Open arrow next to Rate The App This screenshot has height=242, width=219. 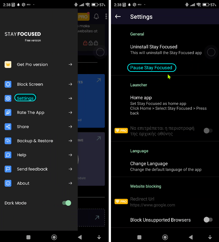pyautogui.click(x=70, y=113)
